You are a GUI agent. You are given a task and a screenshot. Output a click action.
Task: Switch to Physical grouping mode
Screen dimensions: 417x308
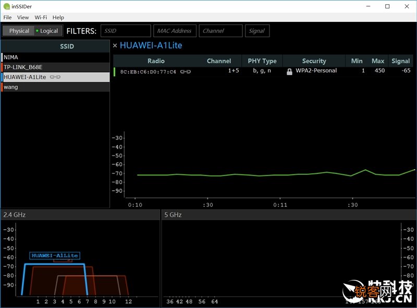[18, 31]
